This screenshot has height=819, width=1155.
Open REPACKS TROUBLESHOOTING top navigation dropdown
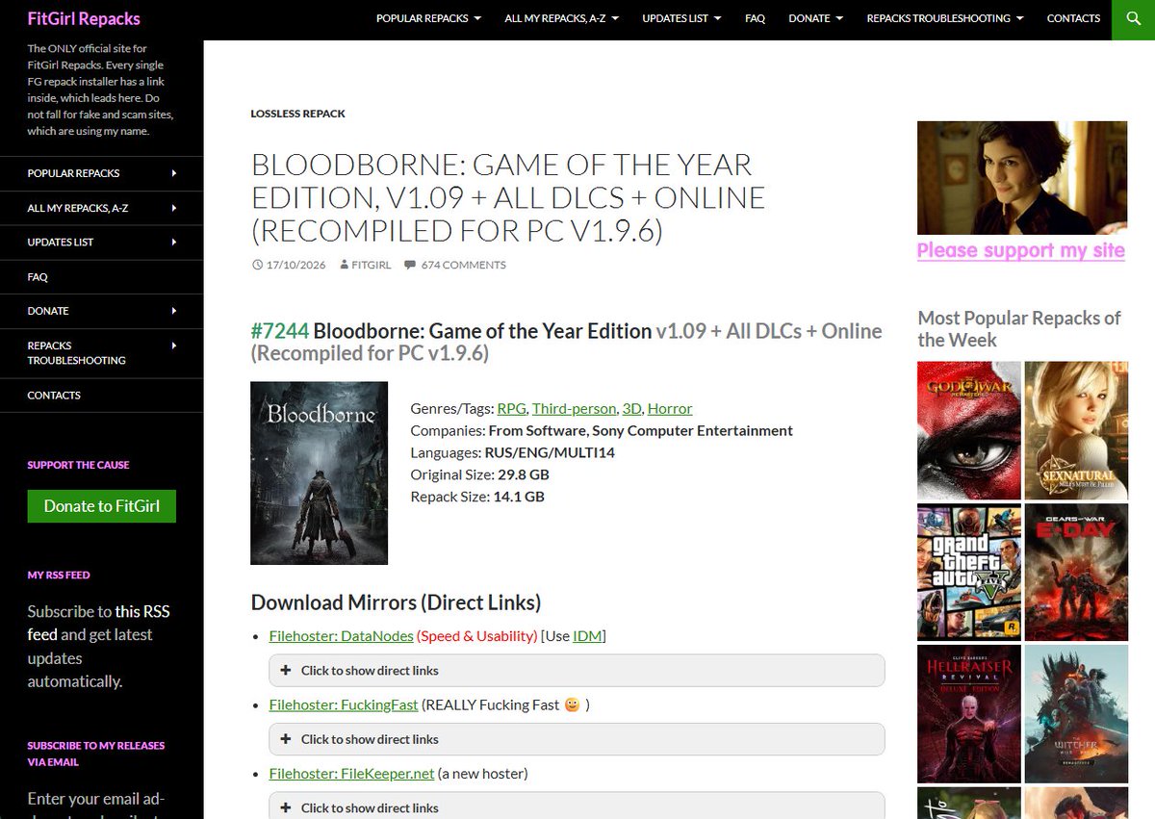[x=945, y=18]
